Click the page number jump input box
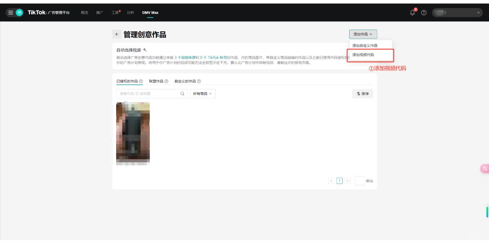This screenshot has height=244, width=489. (359, 181)
